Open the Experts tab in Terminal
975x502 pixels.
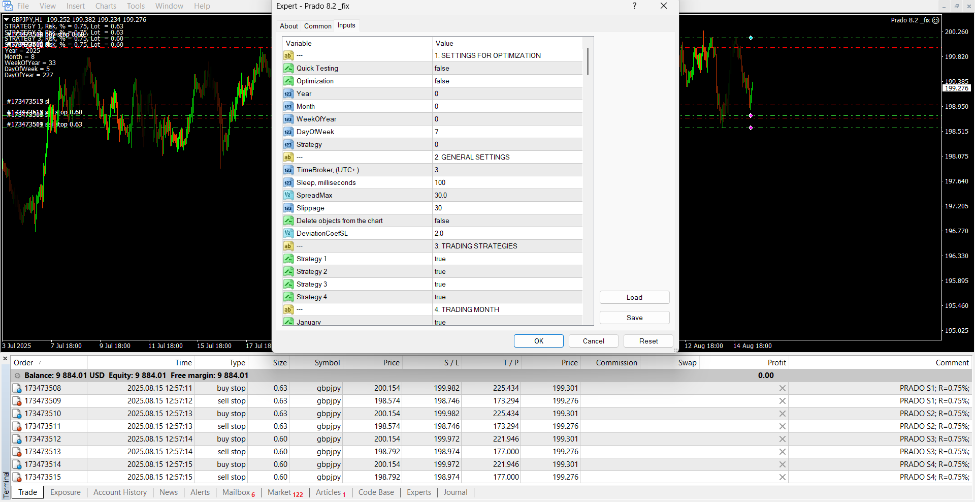click(419, 492)
